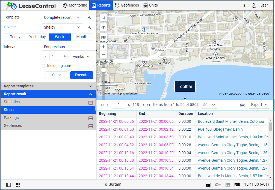Open the map layers icon

point(104,37)
